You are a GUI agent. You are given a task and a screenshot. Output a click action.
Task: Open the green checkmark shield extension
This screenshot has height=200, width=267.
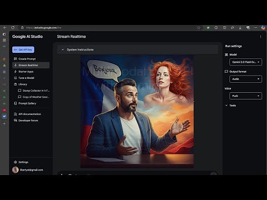tap(208, 28)
